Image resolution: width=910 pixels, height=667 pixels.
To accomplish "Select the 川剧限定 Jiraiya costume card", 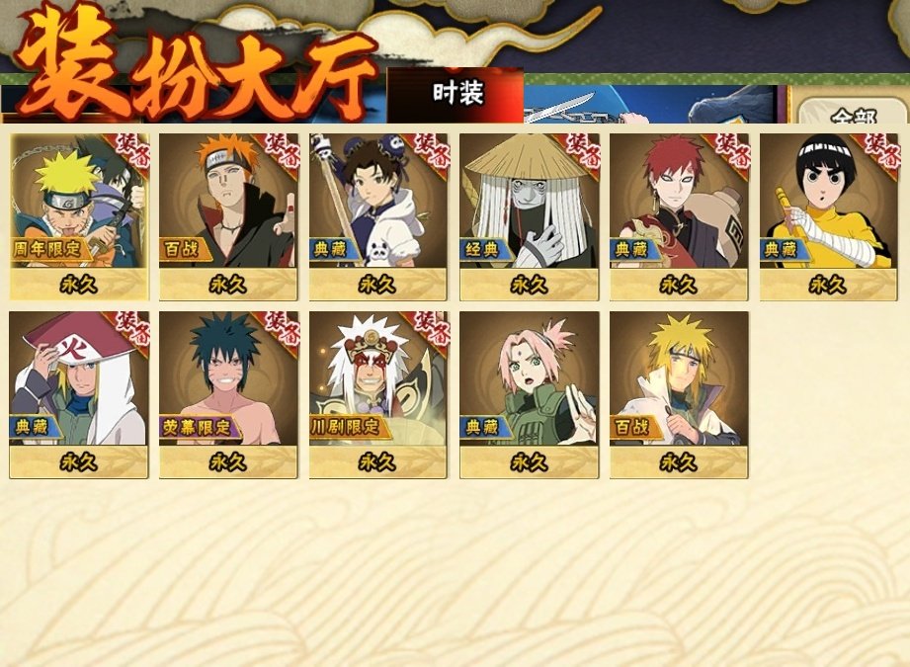I will 378,394.
